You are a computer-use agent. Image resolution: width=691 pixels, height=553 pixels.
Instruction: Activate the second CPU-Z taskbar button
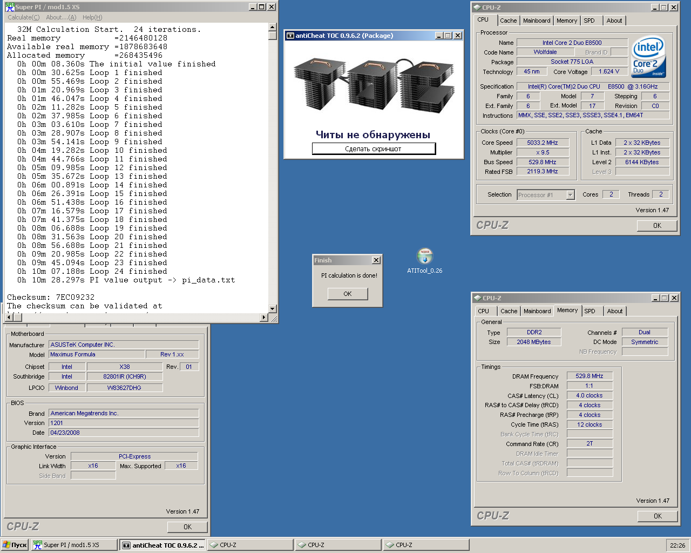click(x=338, y=545)
